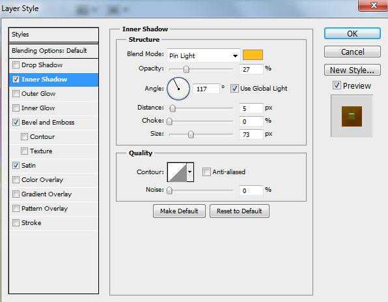Confirm with the OK button

click(352, 33)
